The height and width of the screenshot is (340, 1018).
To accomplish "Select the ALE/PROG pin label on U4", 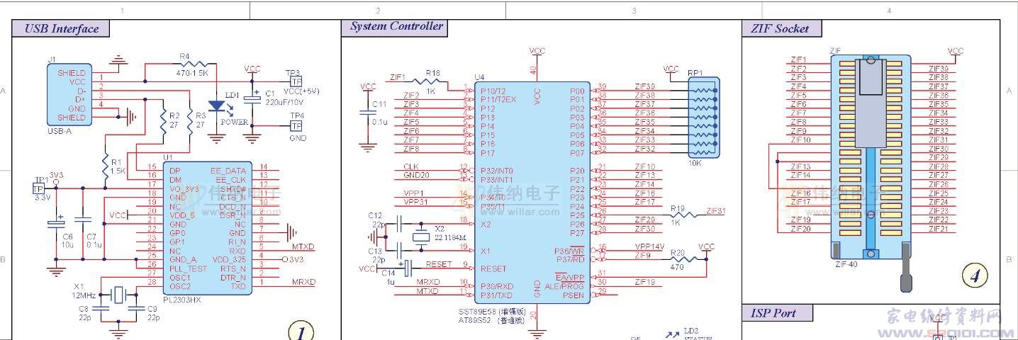I will pyautogui.click(x=565, y=286).
